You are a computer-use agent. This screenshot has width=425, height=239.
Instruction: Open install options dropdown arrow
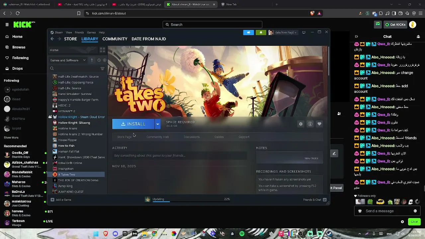(x=158, y=124)
